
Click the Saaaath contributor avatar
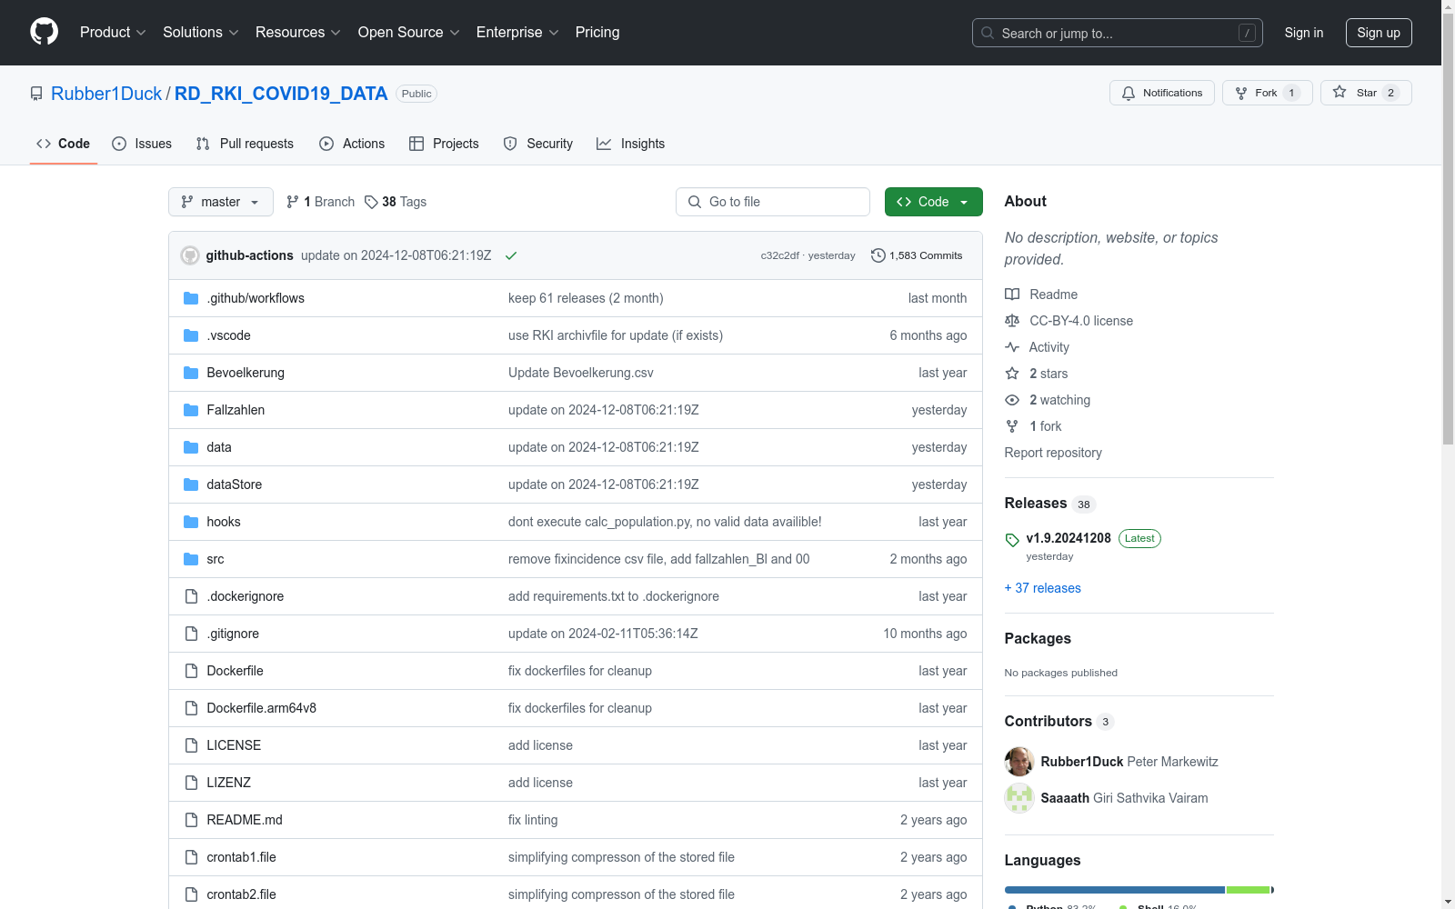click(1019, 798)
